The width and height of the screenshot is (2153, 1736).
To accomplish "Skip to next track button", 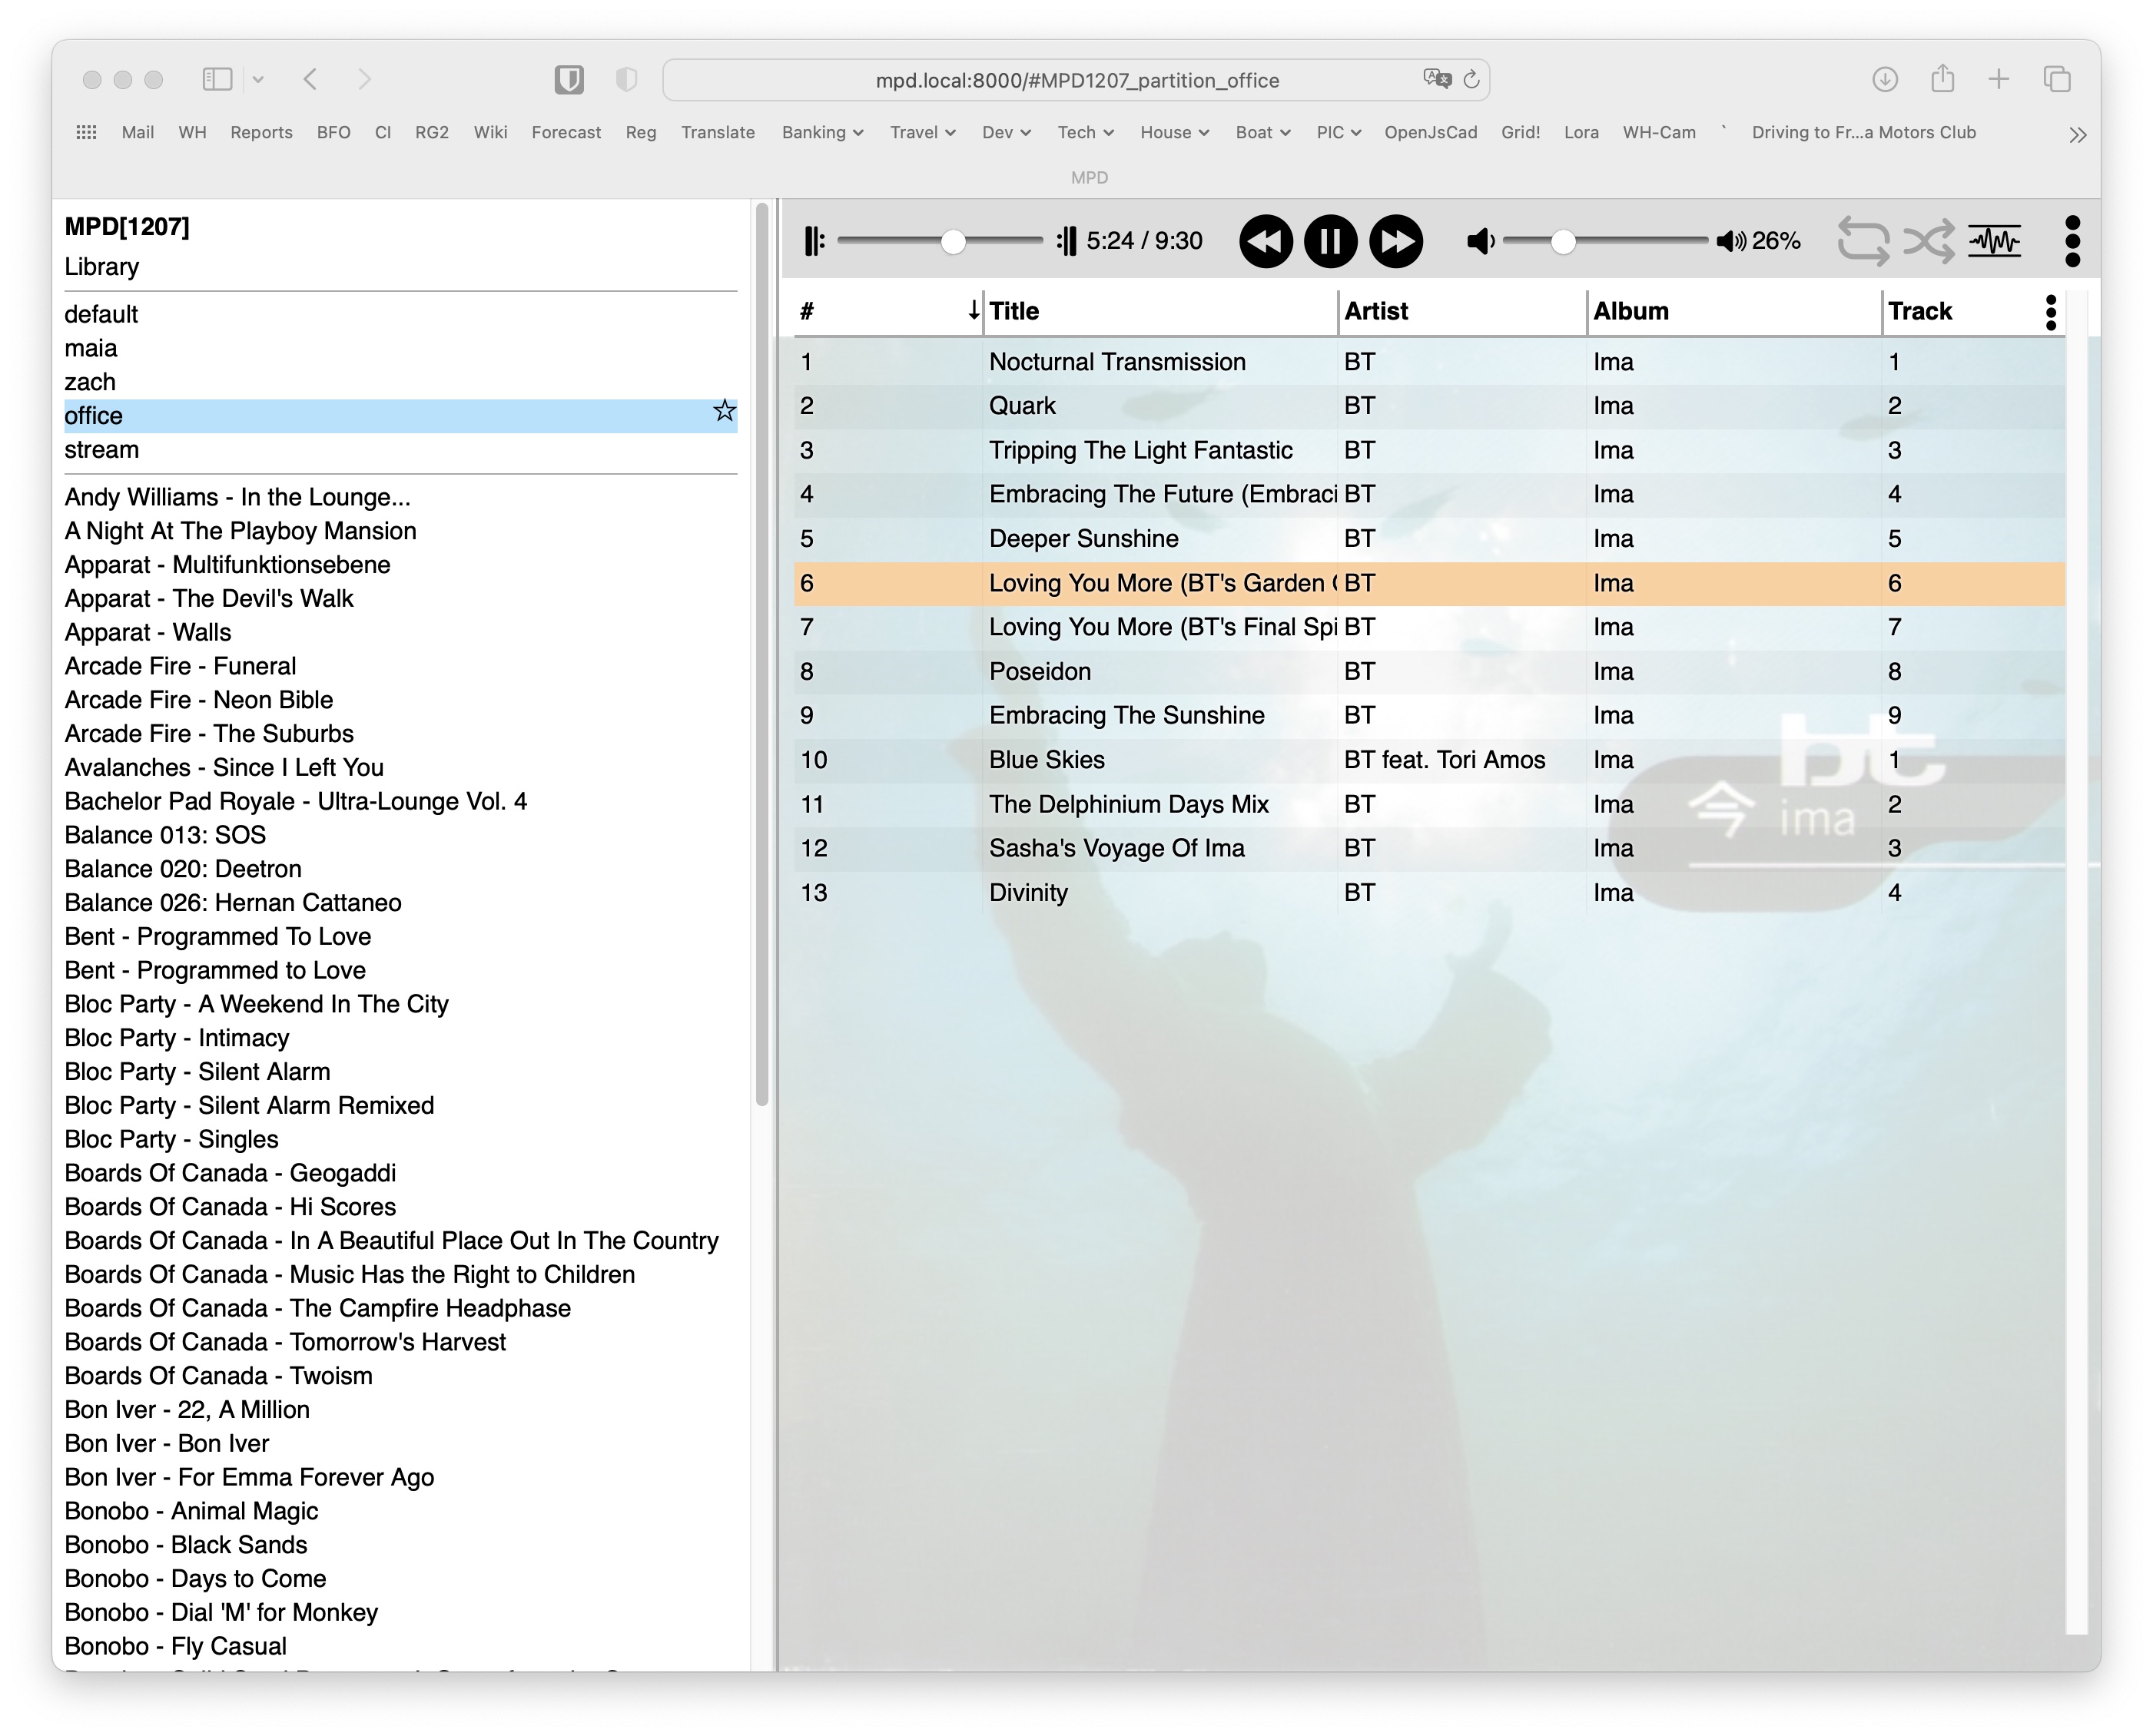I will (1395, 241).
